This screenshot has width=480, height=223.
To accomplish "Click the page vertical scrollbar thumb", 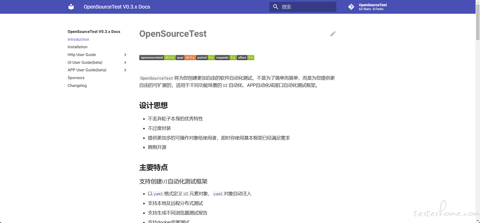I will (478, 22).
